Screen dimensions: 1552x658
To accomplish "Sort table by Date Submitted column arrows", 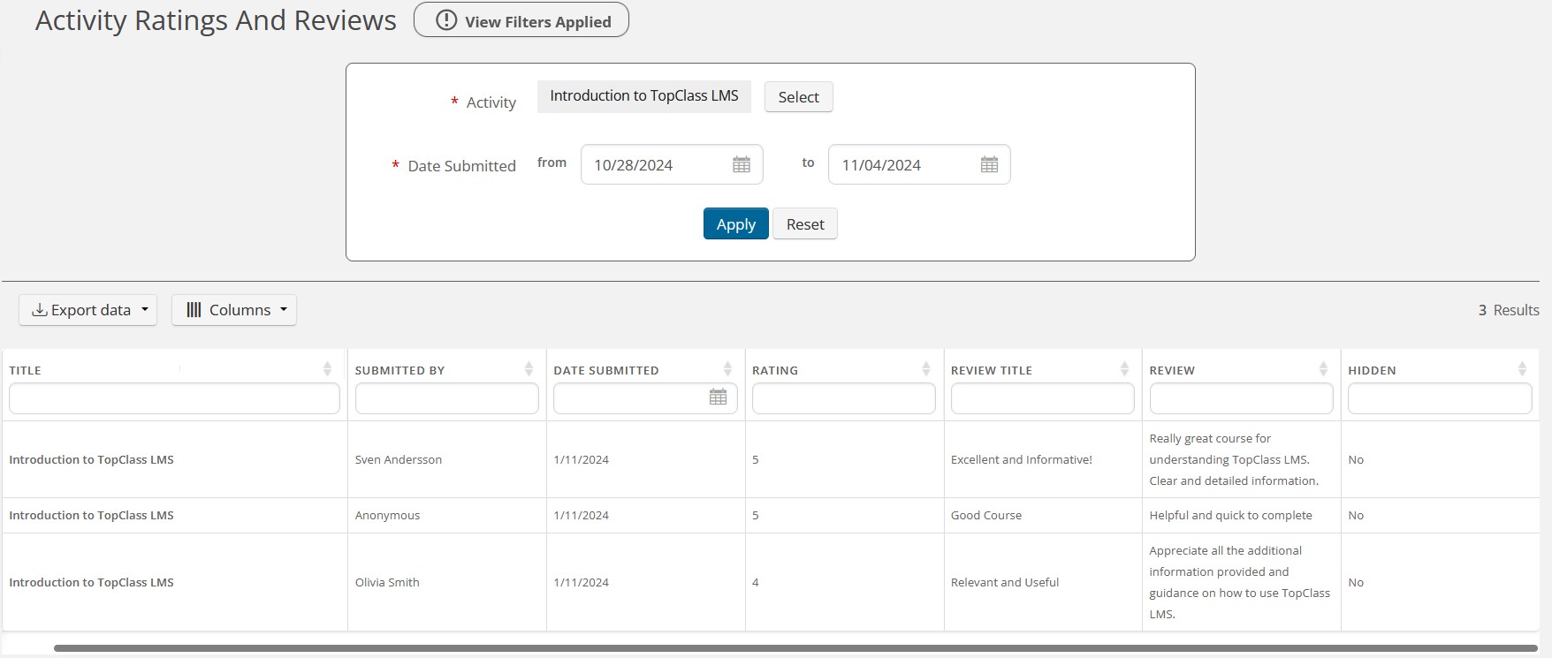I will (727, 369).
